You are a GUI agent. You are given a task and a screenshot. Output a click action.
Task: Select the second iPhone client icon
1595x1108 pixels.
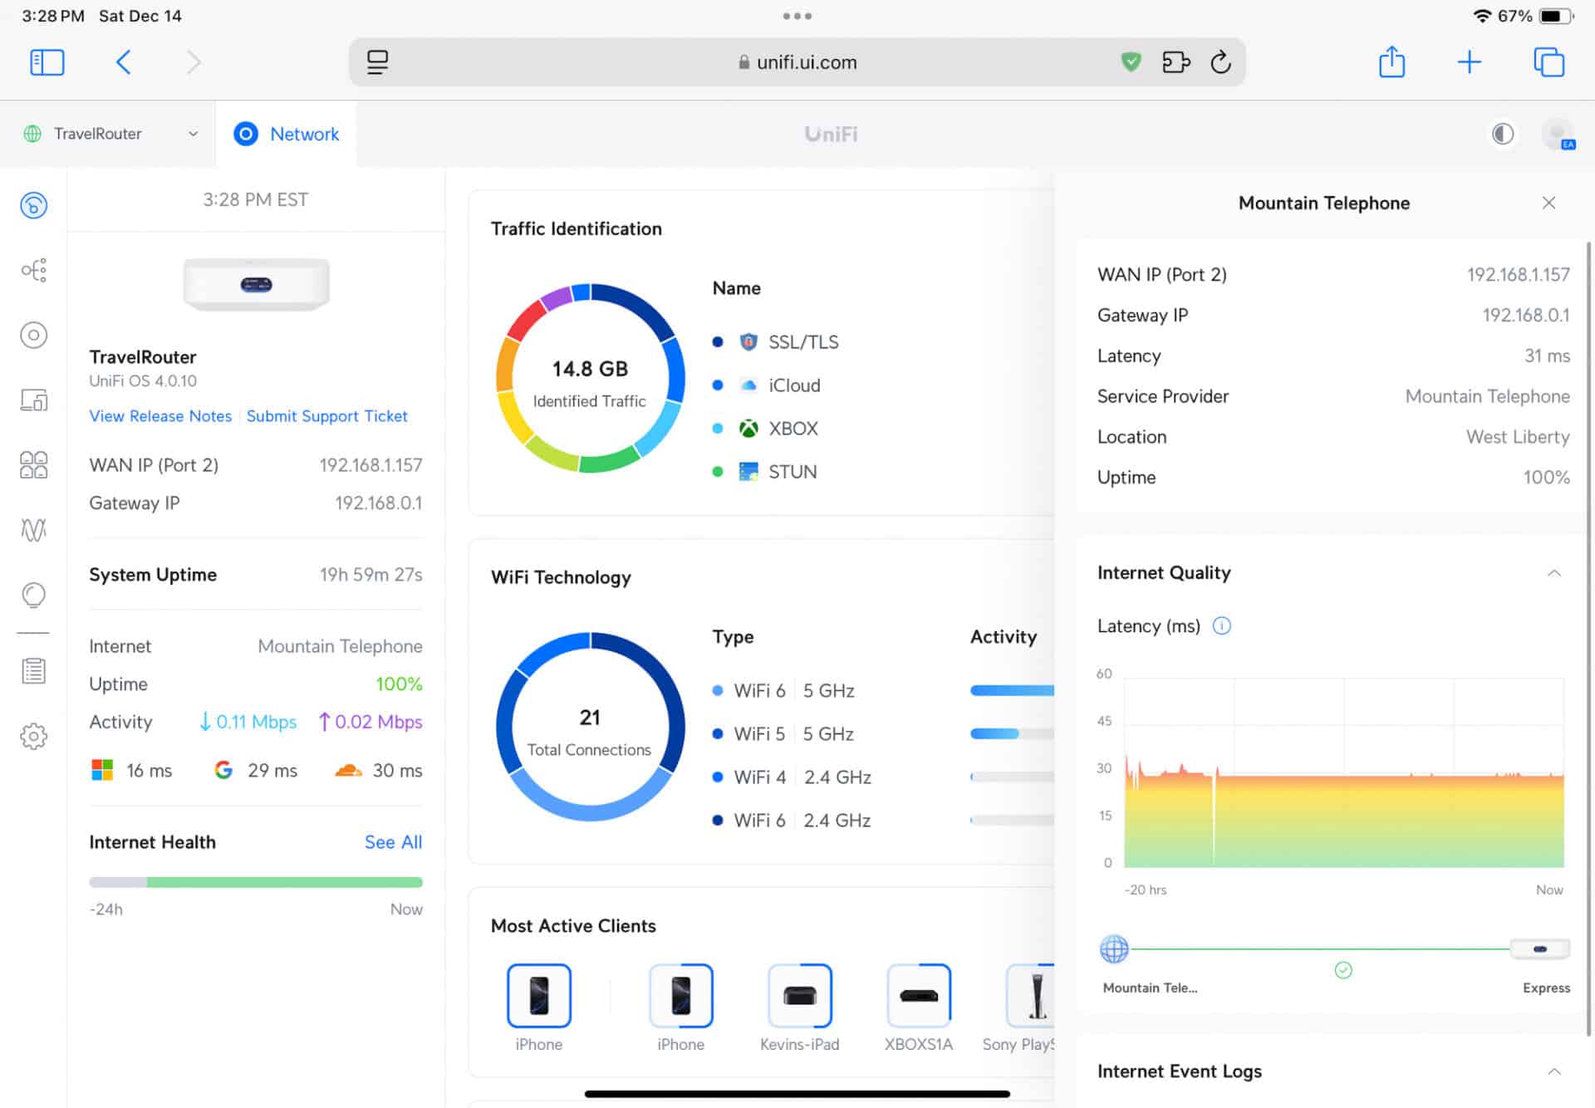(x=680, y=995)
